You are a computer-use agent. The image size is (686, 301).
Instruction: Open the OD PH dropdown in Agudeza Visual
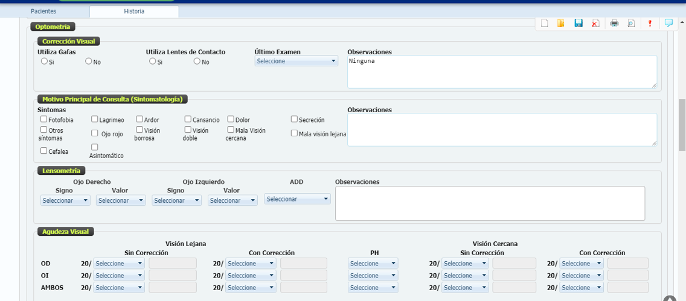[373, 264]
